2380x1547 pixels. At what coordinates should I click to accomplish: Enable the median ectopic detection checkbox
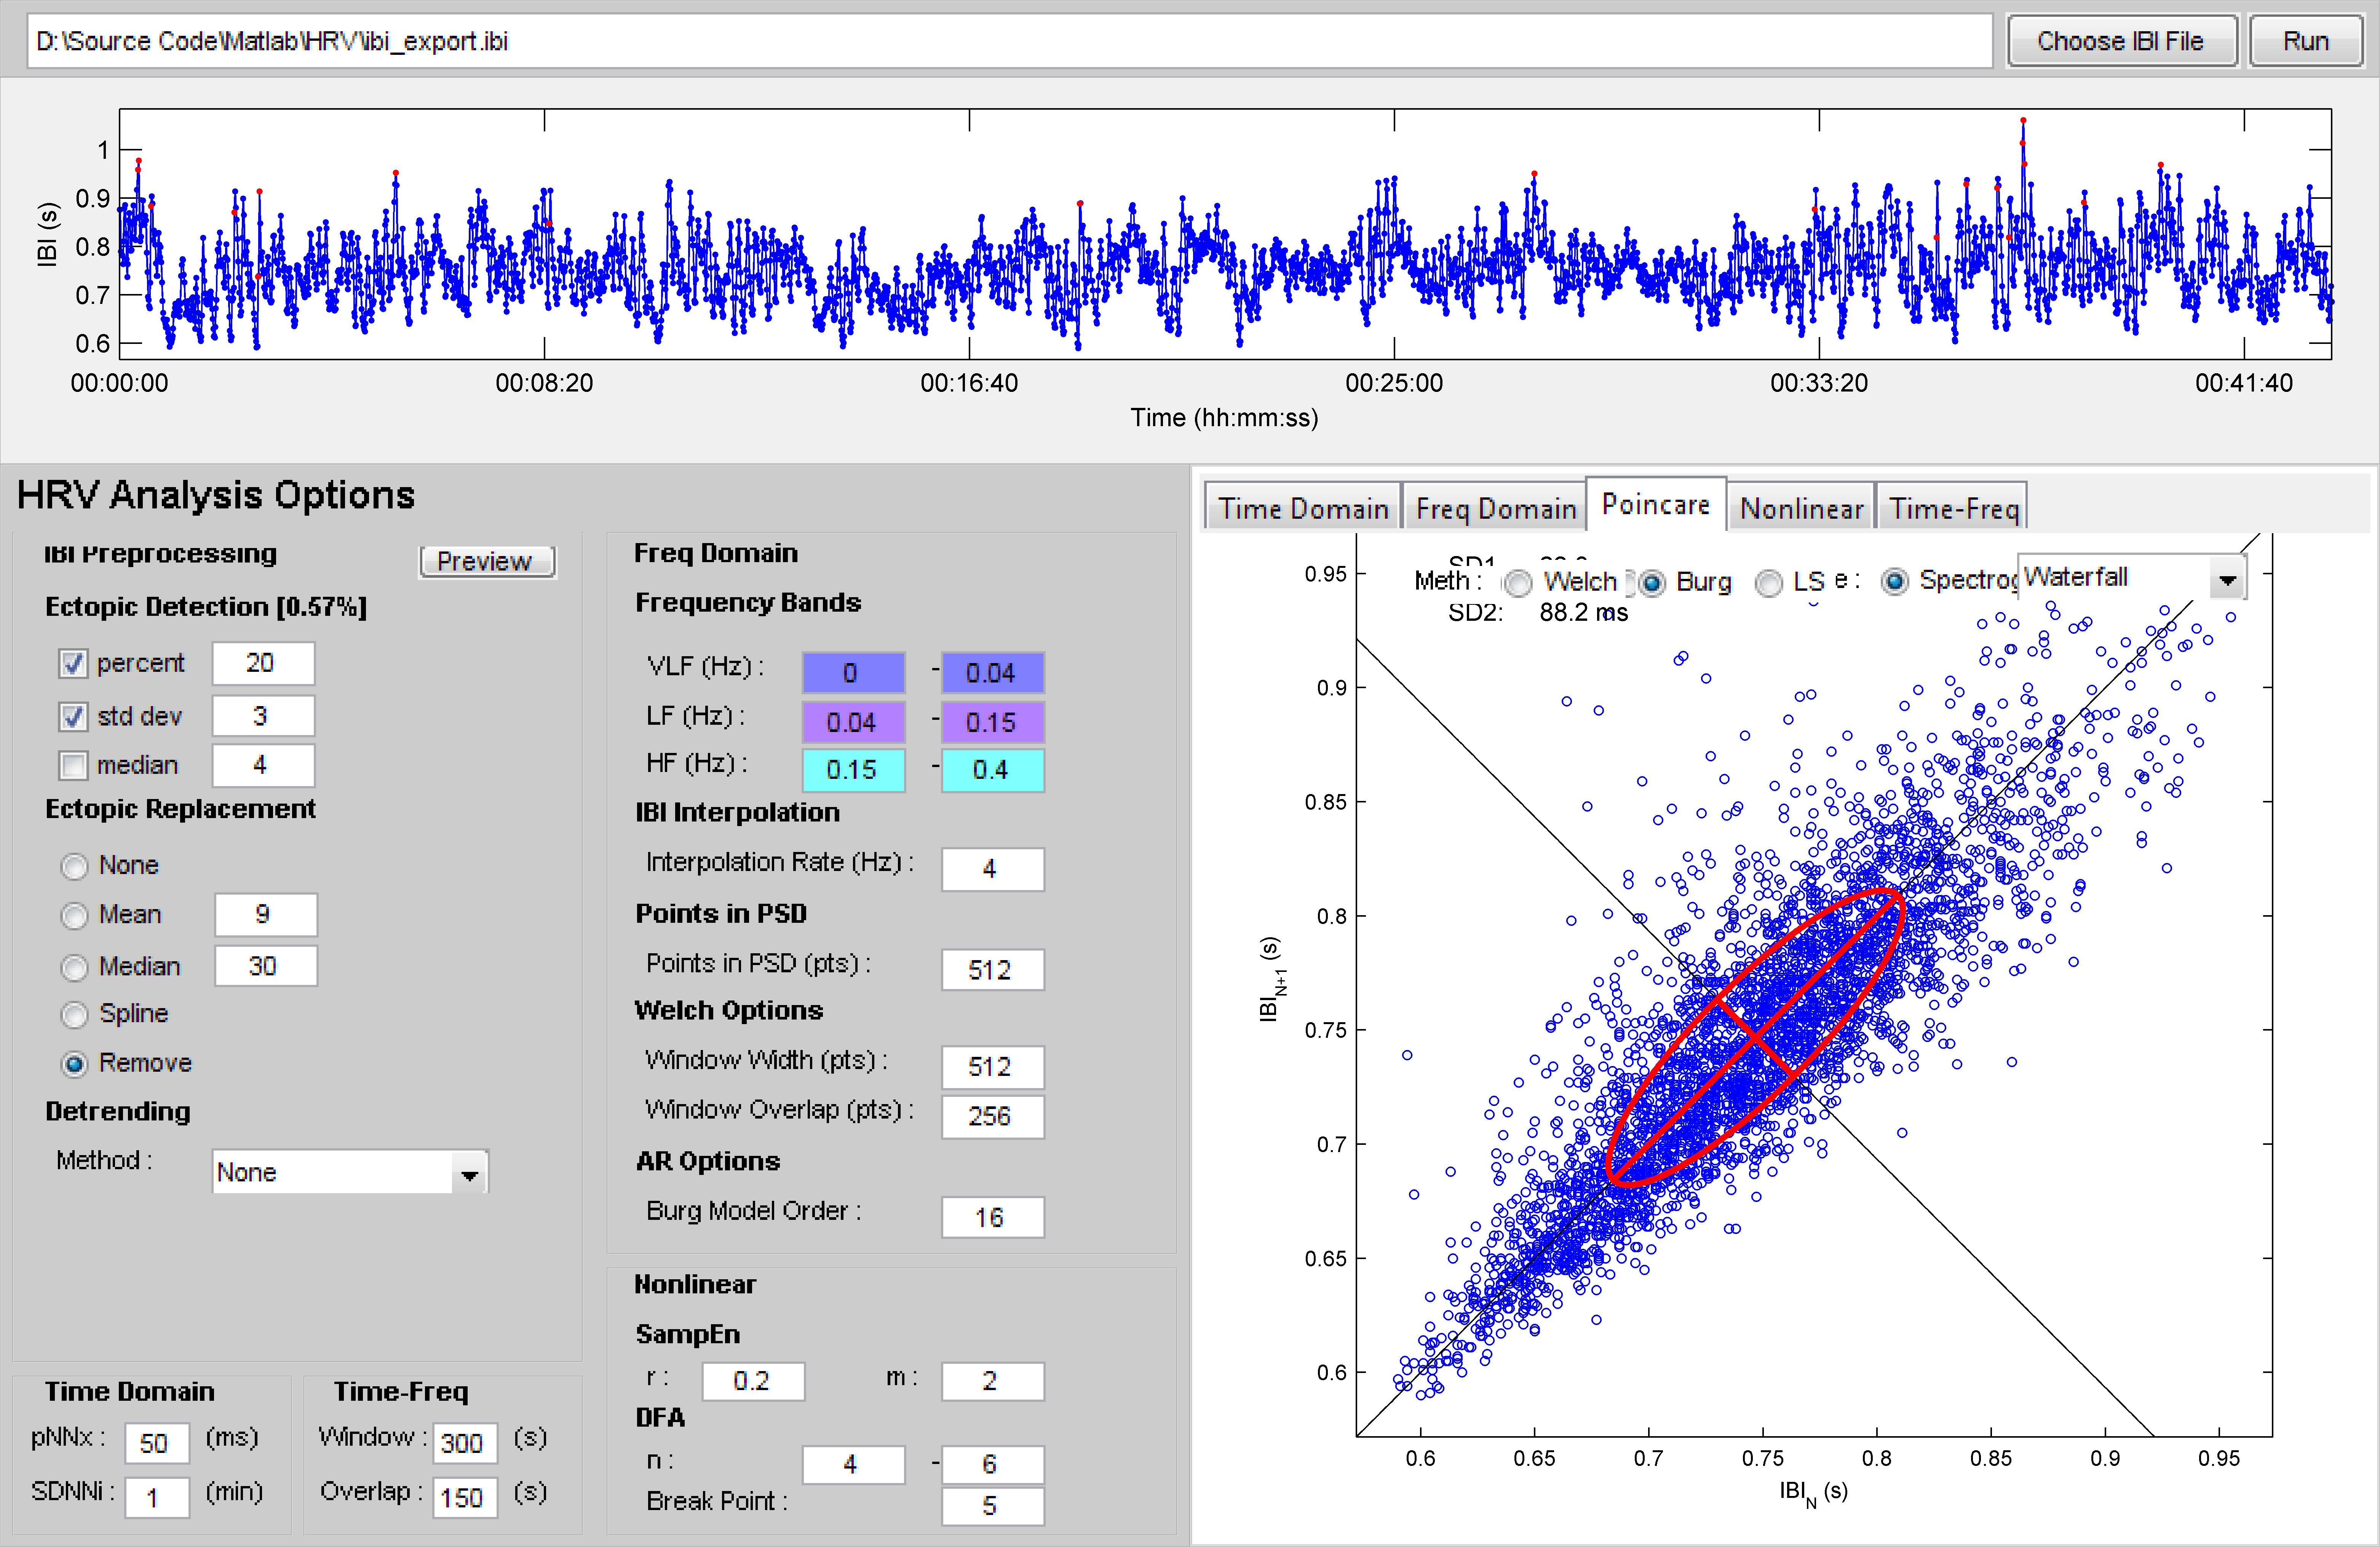click(x=73, y=765)
